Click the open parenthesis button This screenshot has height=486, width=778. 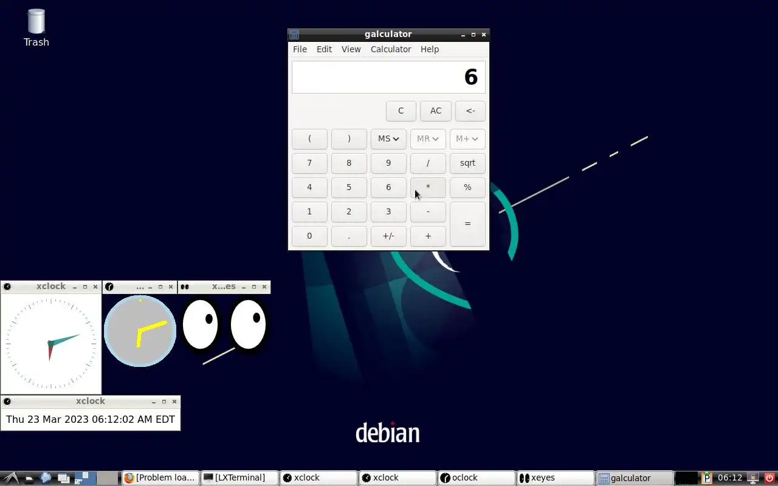309,139
